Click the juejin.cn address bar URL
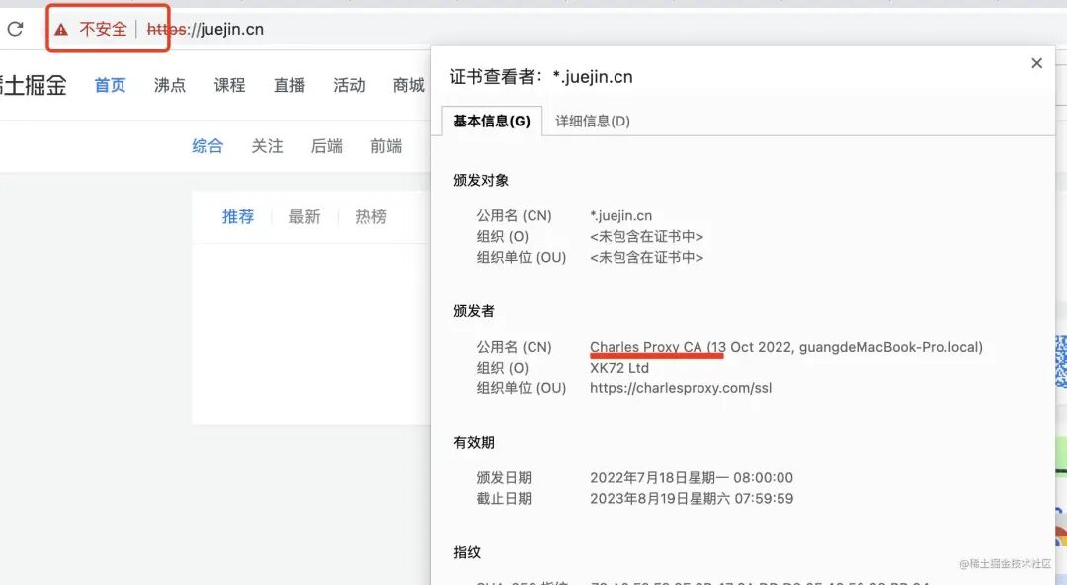The width and height of the screenshot is (1067, 585). 205,30
